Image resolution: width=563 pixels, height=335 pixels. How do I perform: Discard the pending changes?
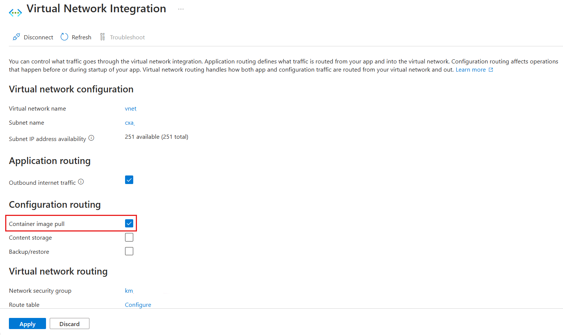(69, 323)
